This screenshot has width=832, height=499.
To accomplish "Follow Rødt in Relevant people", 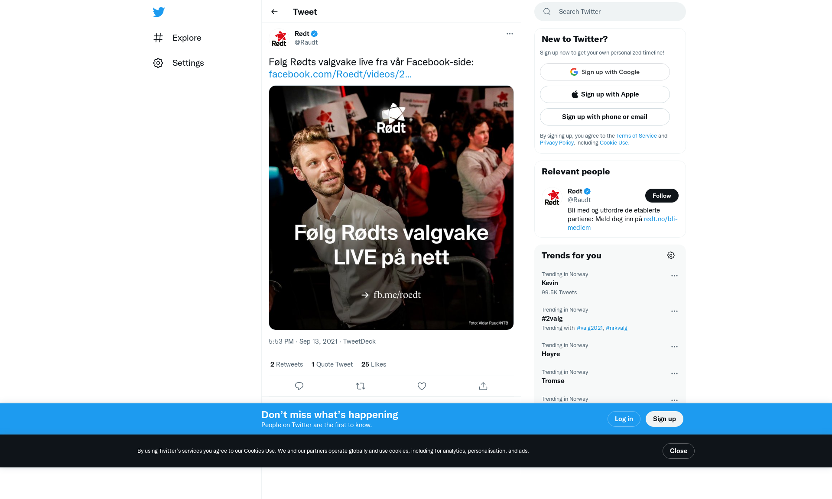I will [662, 196].
